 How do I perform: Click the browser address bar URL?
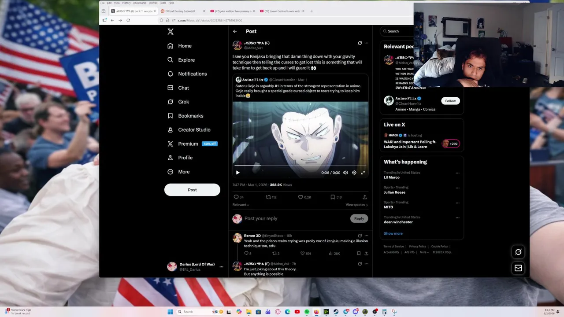coord(210,20)
